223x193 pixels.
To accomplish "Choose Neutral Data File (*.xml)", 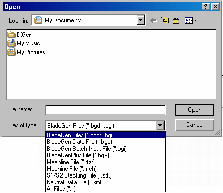I will (105, 182).
